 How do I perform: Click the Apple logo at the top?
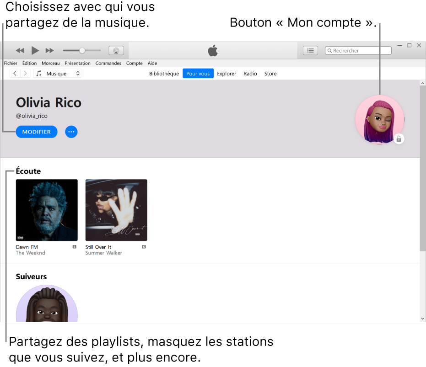coord(213,50)
